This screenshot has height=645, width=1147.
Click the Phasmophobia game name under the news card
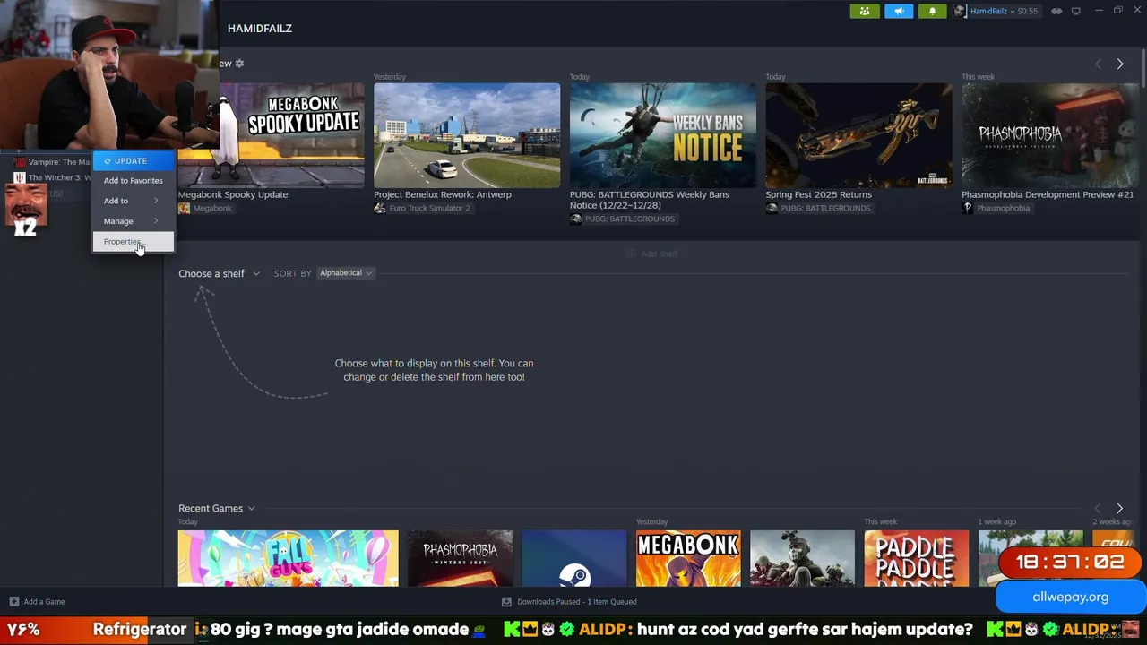click(x=1003, y=208)
